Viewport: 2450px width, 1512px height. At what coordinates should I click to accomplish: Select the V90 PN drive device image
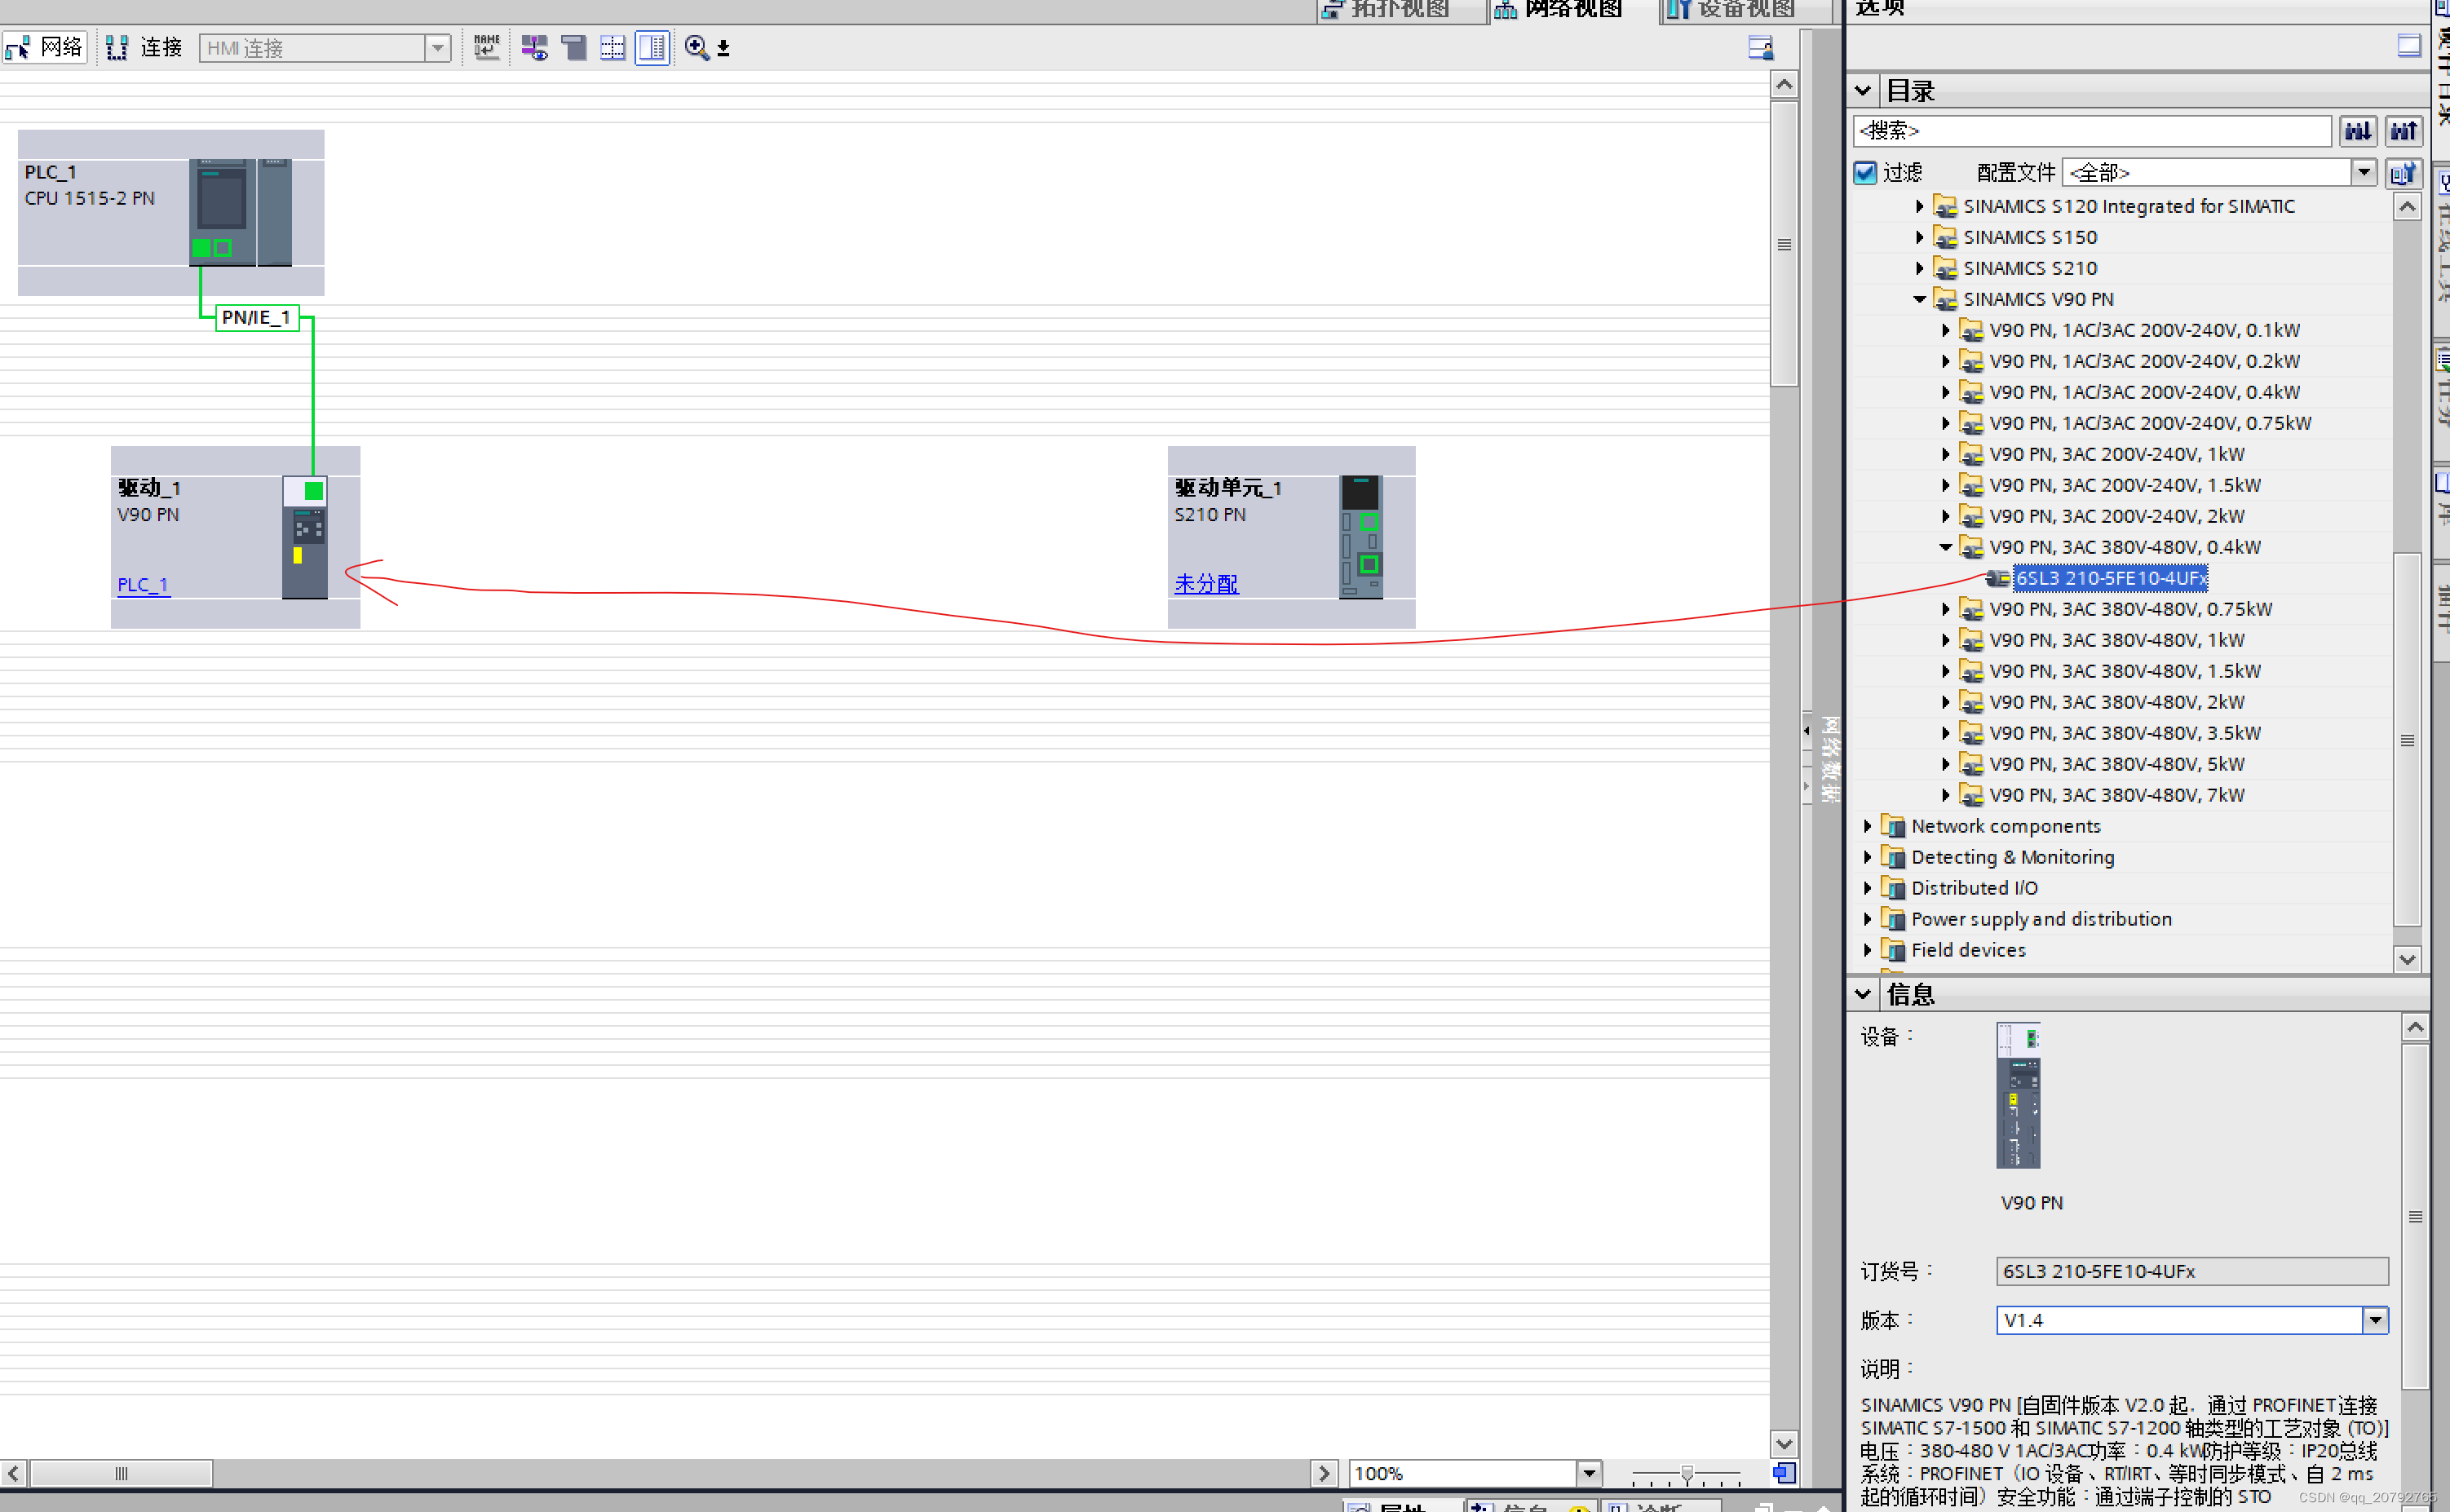coord(305,538)
